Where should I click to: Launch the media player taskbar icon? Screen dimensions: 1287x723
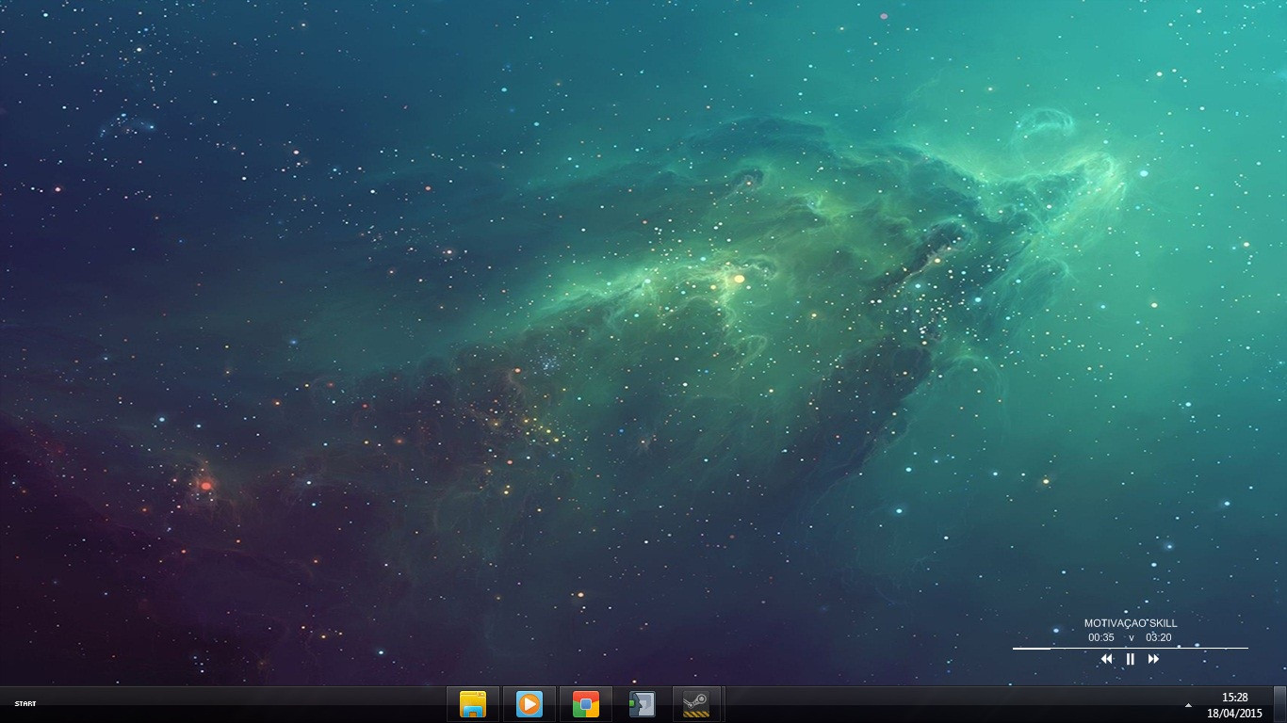(529, 704)
